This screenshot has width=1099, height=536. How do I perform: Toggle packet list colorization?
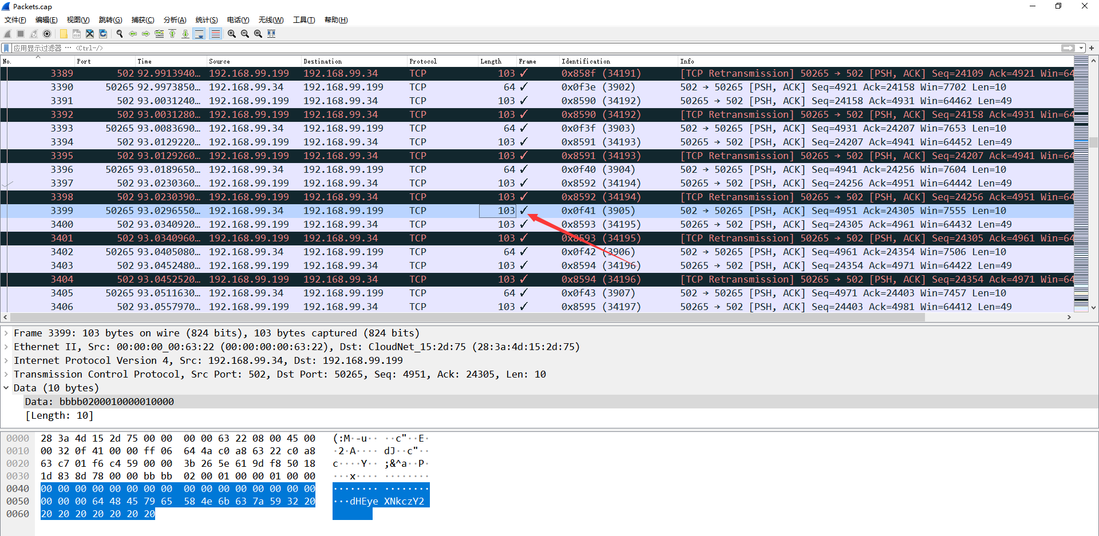(215, 34)
